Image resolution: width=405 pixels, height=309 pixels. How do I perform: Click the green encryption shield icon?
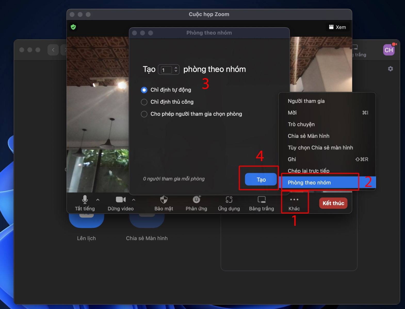click(x=73, y=27)
